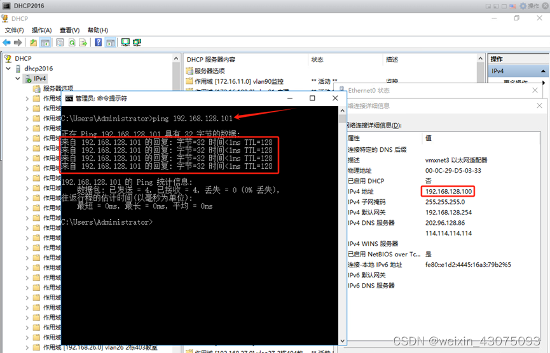Viewport: 550px width, 353px height.
Task: Close the 网络连接详细信息 dialog
Action: [539, 106]
